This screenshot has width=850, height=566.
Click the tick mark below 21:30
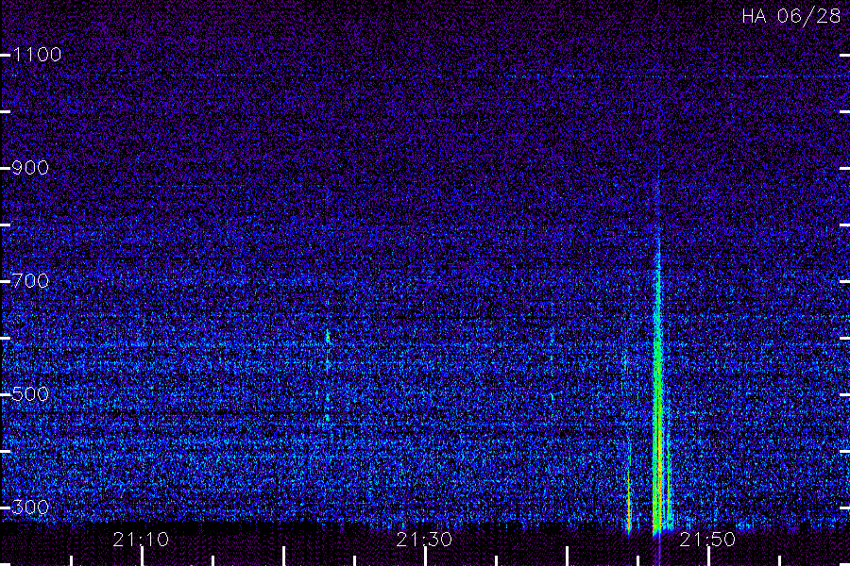coord(426,557)
